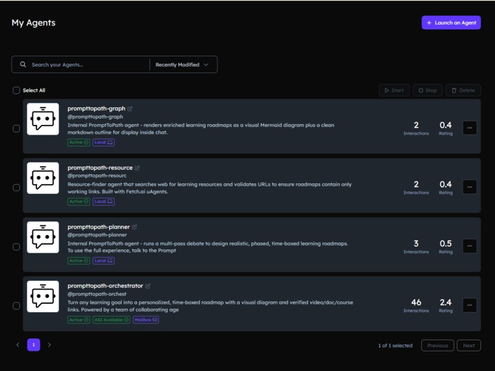This screenshot has width=495, height=371.
Task: Click the Local badge on prompttopath-resource
Action: click(x=104, y=201)
